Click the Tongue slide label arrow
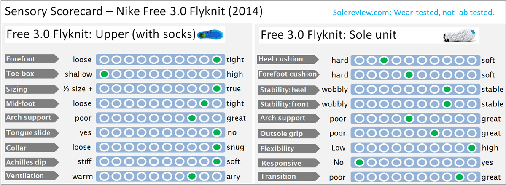The width and height of the screenshot is (506, 185). coord(31,133)
